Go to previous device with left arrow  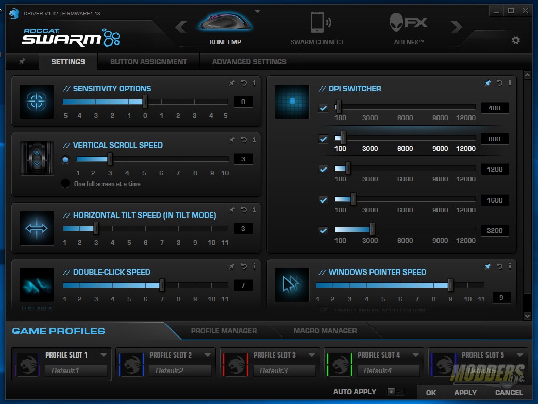click(181, 27)
